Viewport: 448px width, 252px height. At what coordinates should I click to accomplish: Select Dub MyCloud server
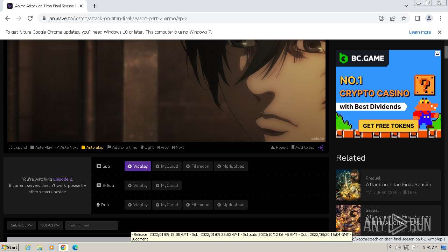coord(167,205)
